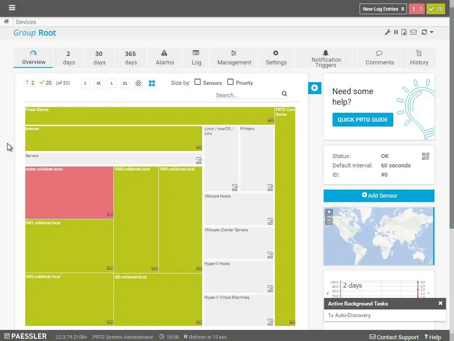Click the Contact Support link

[394, 337]
